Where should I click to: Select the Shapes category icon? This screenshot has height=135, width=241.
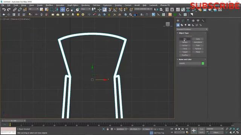point(182,25)
